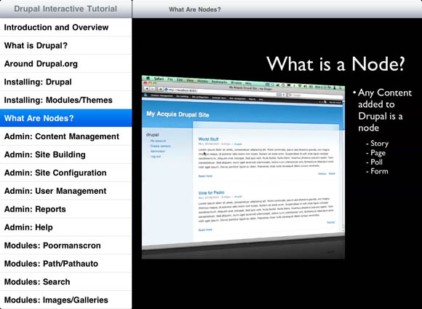Click the browser screenshot in the video

click(x=243, y=167)
